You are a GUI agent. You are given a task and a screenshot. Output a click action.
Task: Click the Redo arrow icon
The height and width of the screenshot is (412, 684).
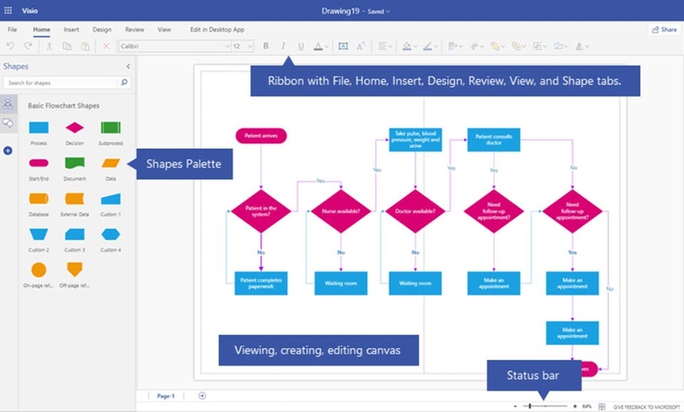coord(28,46)
